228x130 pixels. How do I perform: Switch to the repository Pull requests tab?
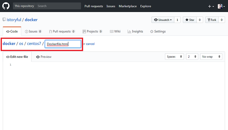(62, 31)
